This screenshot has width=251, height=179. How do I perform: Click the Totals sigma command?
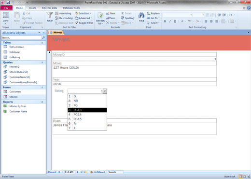[126, 13]
